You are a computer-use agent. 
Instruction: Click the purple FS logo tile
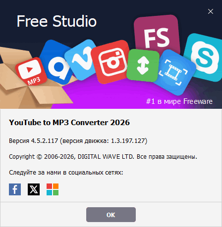tap(157, 35)
